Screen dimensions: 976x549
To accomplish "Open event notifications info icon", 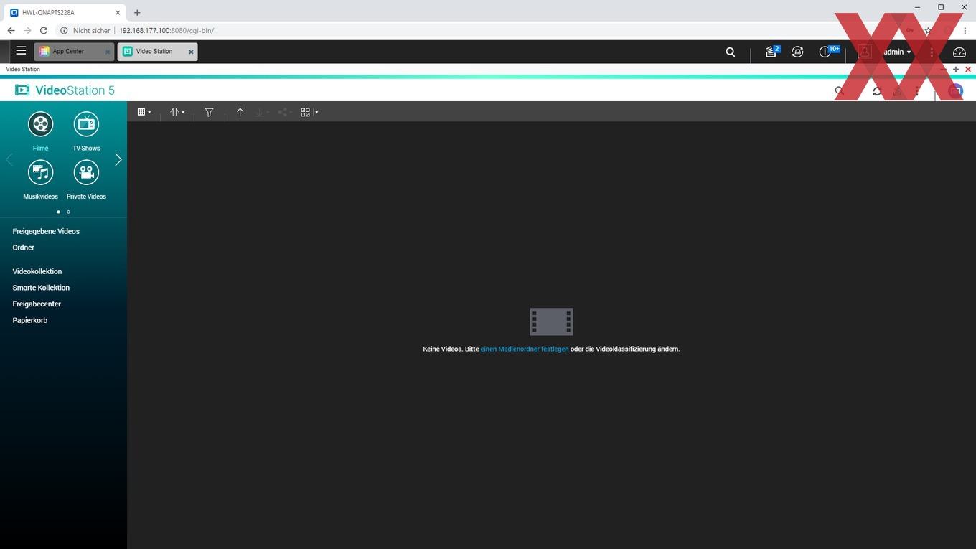I will pyautogui.click(x=827, y=52).
